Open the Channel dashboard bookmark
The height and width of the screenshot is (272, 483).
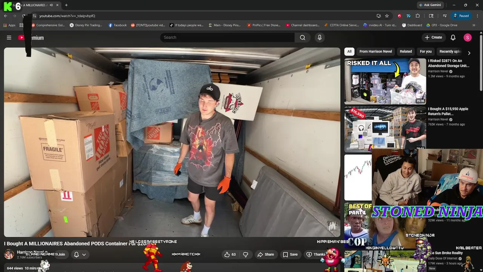[x=303, y=25]
